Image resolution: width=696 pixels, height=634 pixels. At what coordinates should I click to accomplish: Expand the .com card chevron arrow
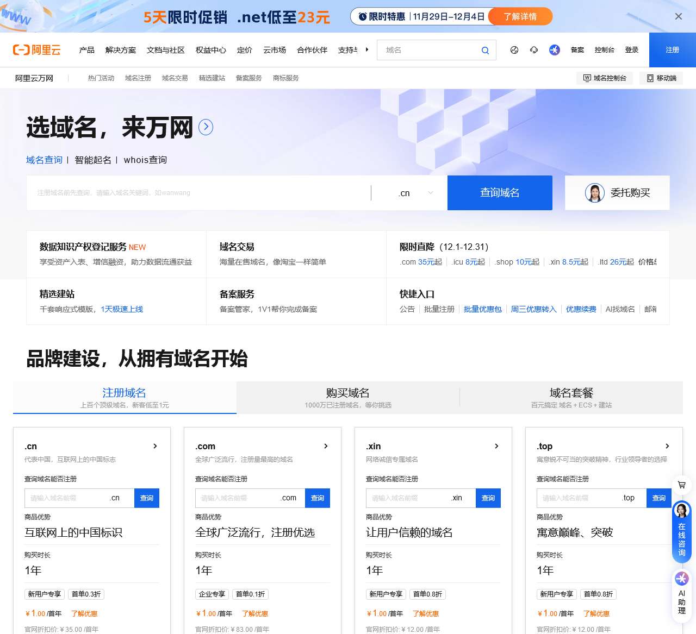coord(326,446)
